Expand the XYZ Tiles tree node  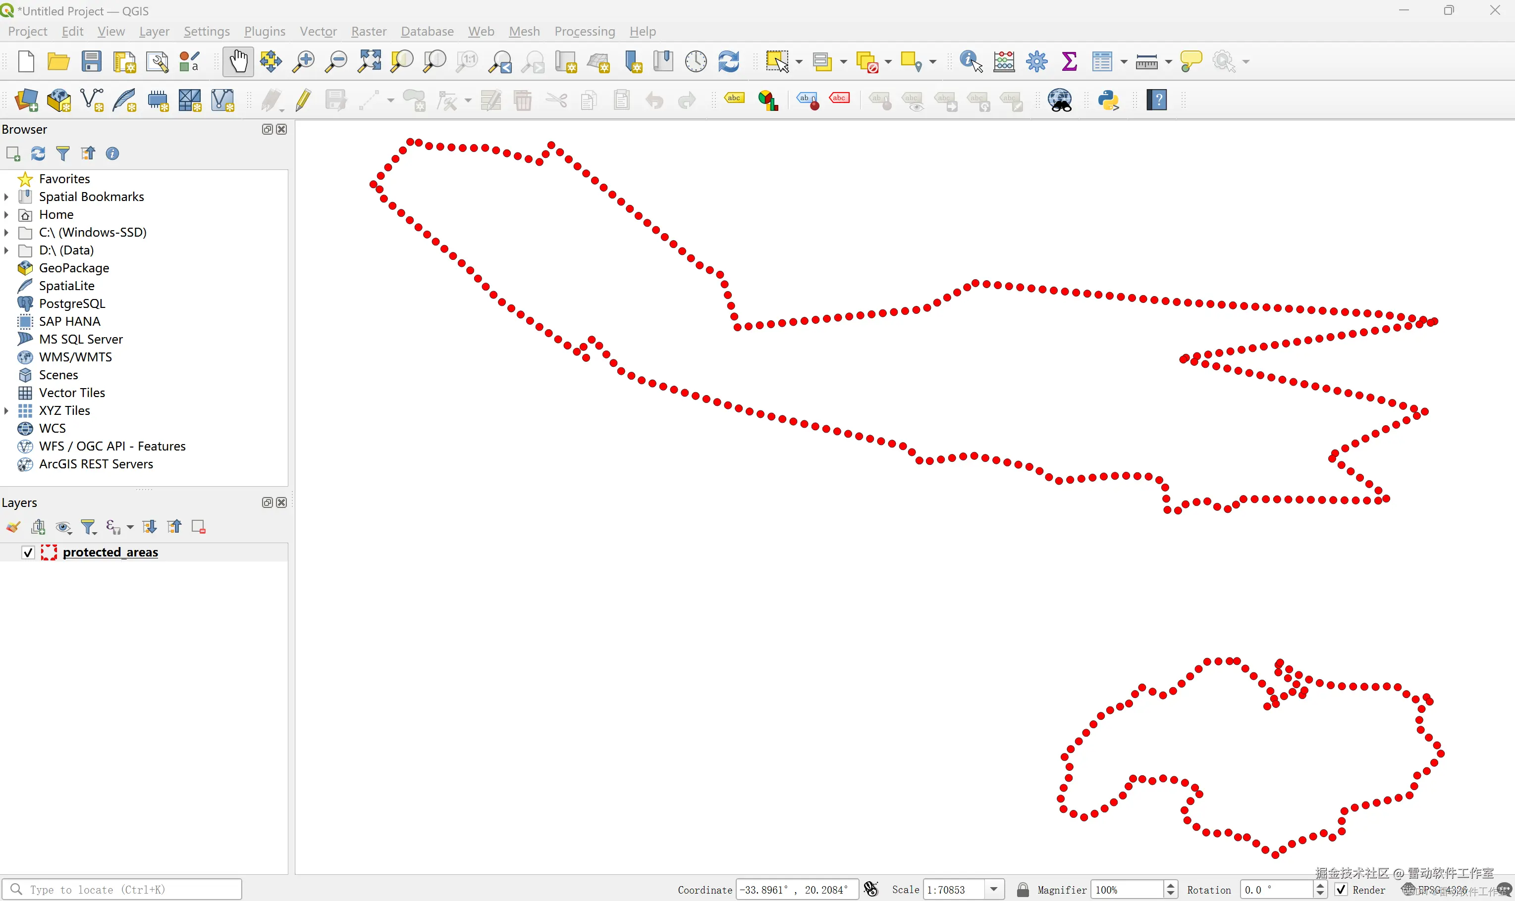(6, 411)
